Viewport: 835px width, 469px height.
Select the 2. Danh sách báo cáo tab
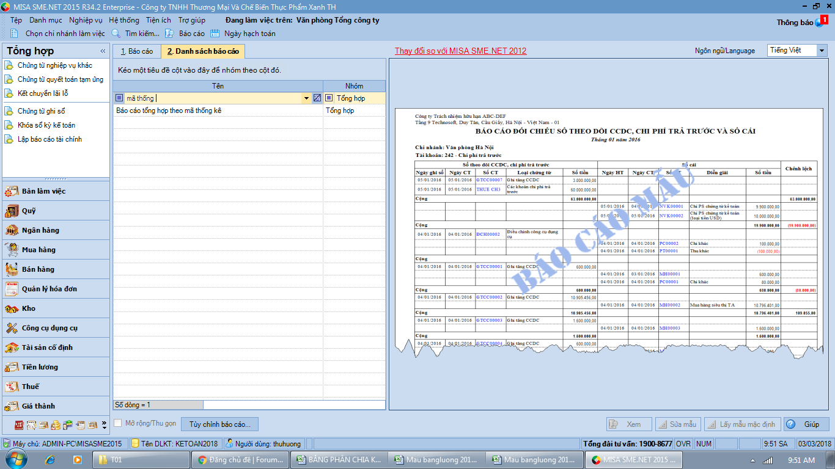pos(203,51)
